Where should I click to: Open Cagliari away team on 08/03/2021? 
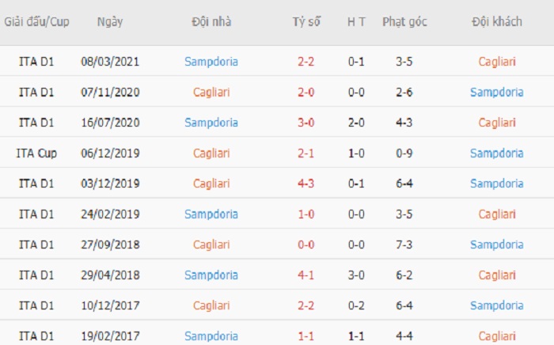[x=497, y=62]
